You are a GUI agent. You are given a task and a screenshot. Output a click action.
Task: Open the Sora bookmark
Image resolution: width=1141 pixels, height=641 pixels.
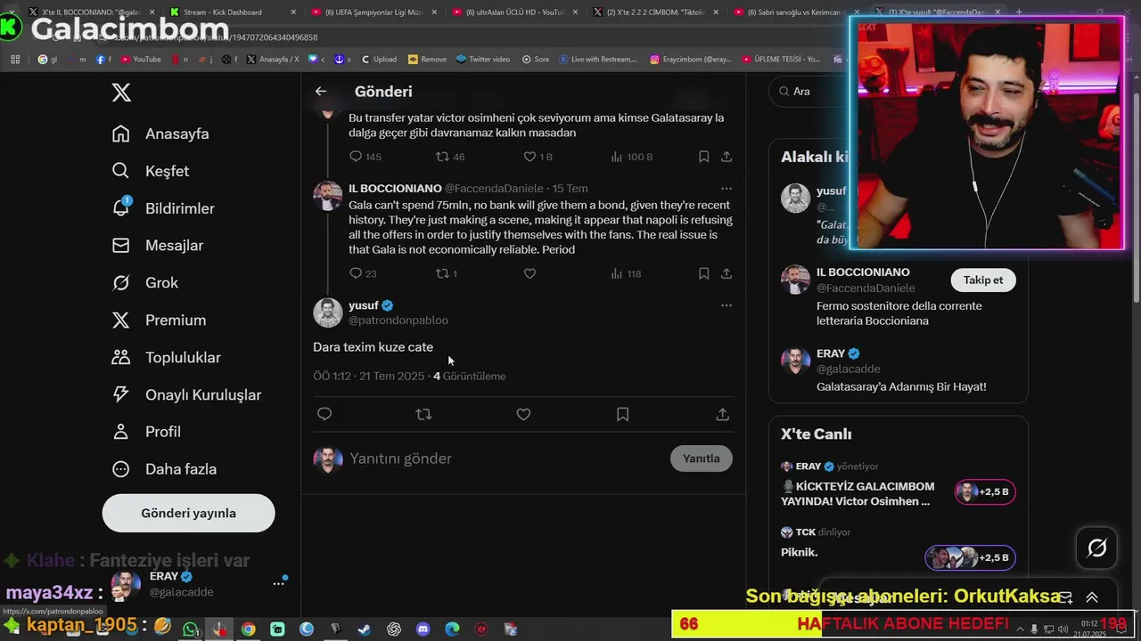535,60
